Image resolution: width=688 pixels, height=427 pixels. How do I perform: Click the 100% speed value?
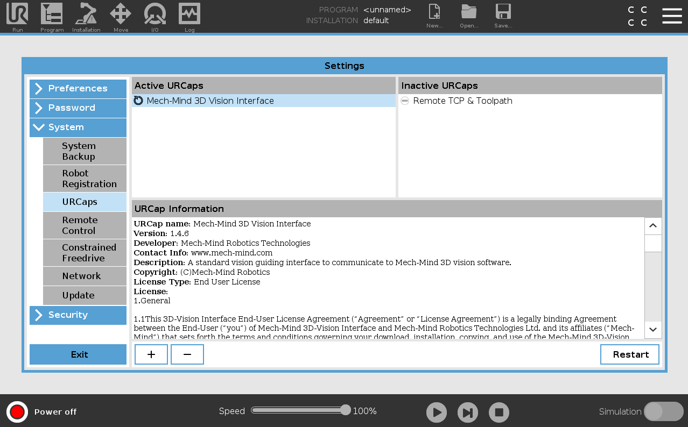[364, 411]
